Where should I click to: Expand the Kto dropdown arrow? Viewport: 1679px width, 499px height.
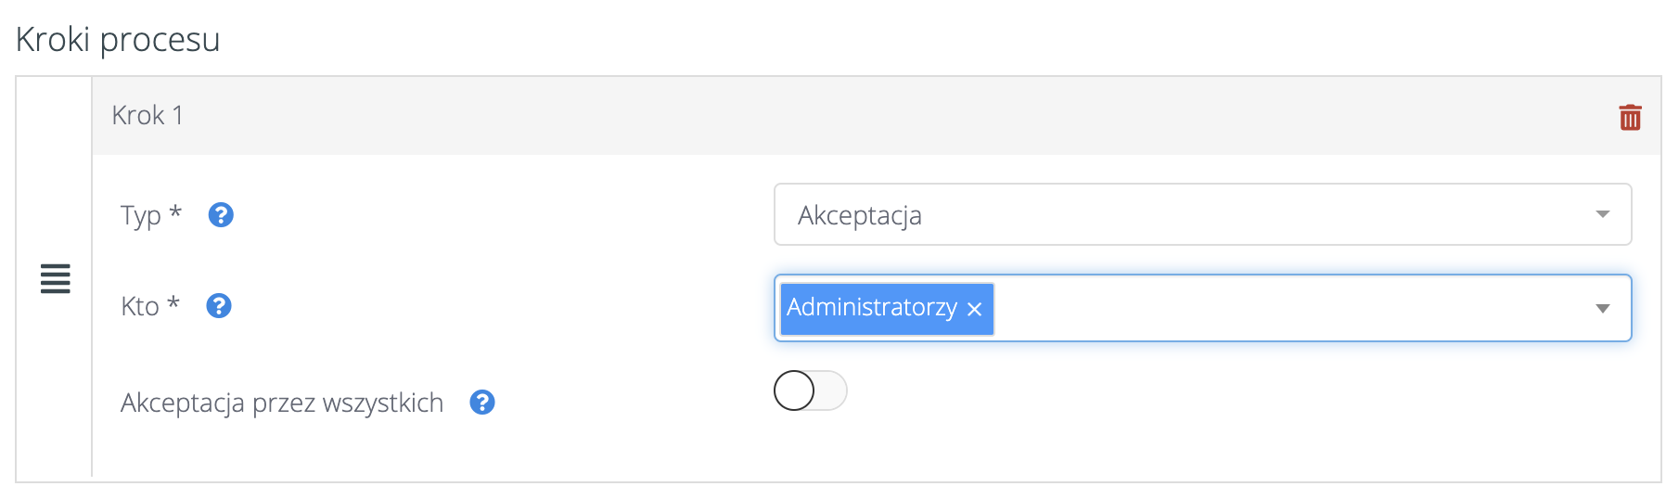click(x=1602, y=308)
